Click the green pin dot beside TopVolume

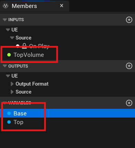click(9, 55)
